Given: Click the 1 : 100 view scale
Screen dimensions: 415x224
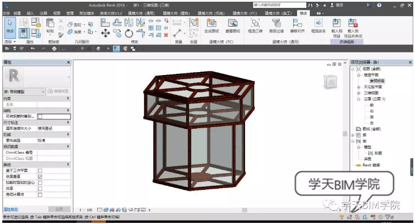Looking at the screenshot, I should tap(86, 210).
